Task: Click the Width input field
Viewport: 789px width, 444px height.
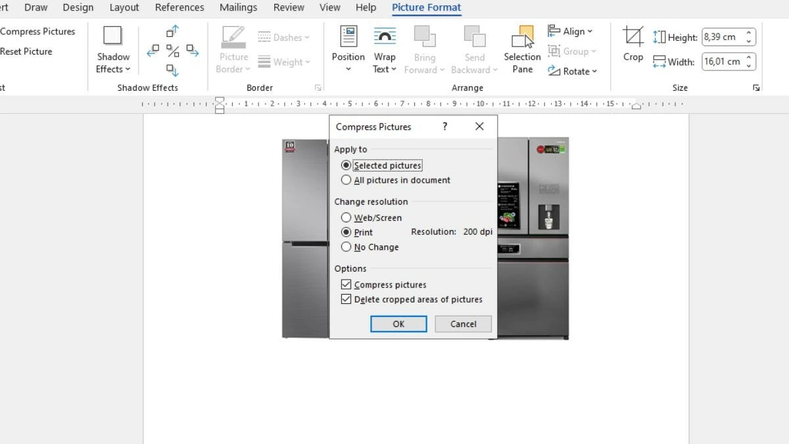Action: click(723, 61)
